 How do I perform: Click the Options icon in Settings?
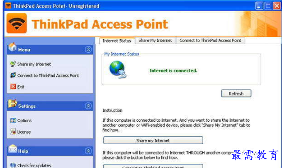tap(13, 121)
